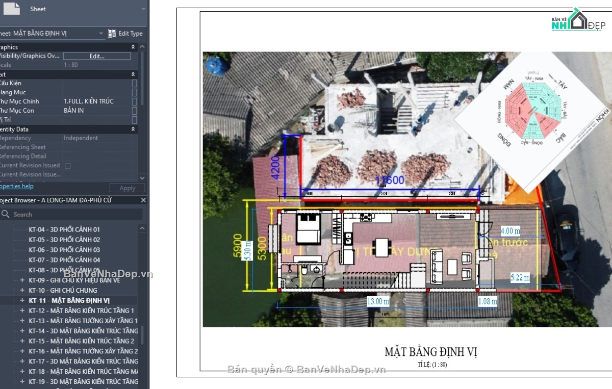Viewport: 612px width, 389px height.
Task: Click the Scale value 1 : 80
Action: point(71,65)
